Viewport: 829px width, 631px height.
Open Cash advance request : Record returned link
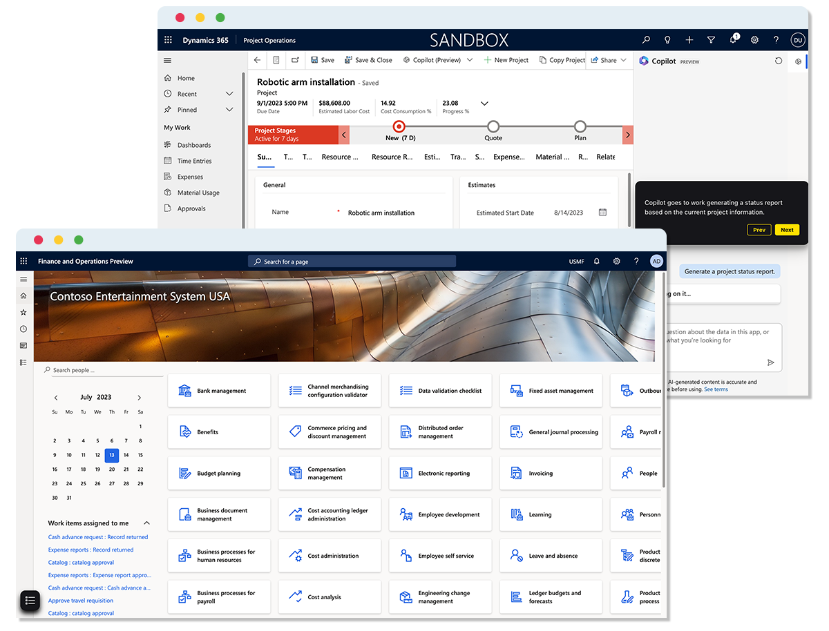[98, 537]
